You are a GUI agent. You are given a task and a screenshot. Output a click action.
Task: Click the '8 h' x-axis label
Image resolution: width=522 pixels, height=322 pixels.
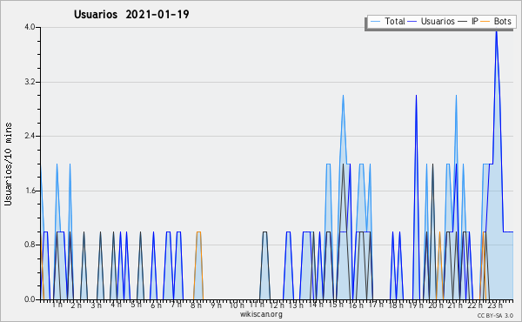(196, 305)
